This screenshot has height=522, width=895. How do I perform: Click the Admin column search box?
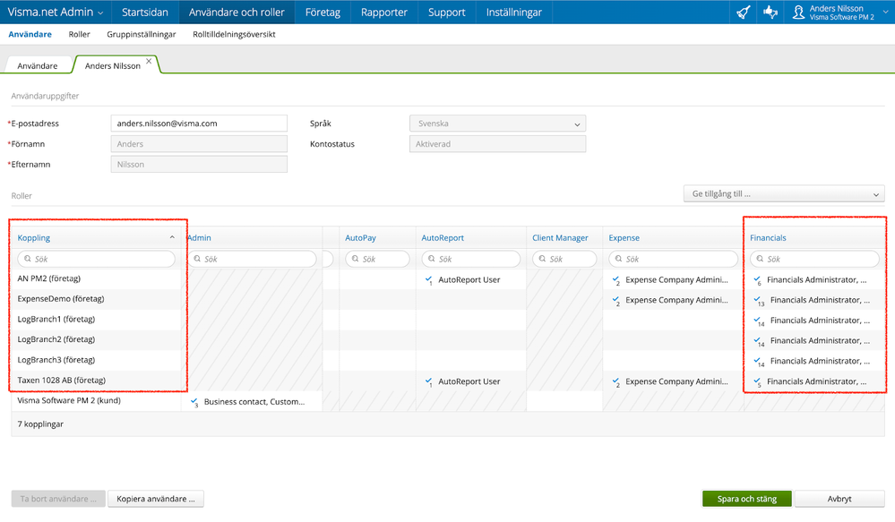[x=253, y=259]
